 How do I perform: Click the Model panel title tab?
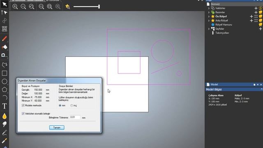(214, 84)
